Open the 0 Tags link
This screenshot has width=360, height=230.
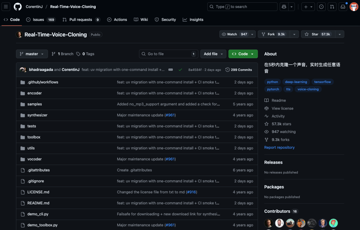pyautogui.click(x=85, y=54)
